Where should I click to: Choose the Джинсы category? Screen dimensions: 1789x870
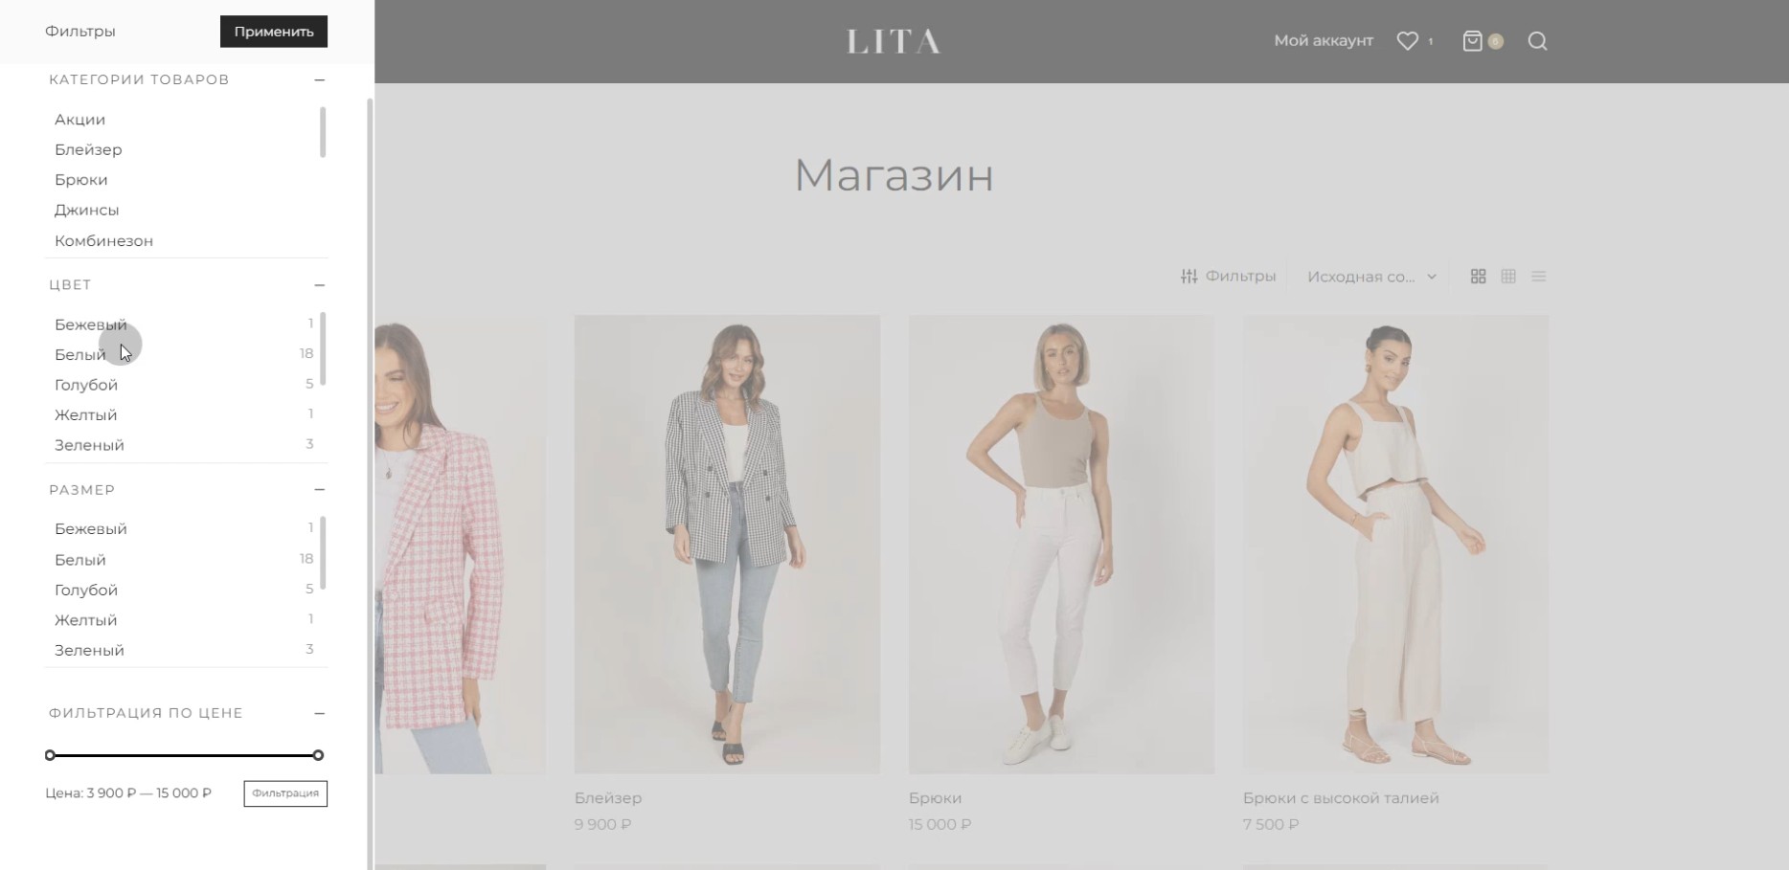click(86, 210)
